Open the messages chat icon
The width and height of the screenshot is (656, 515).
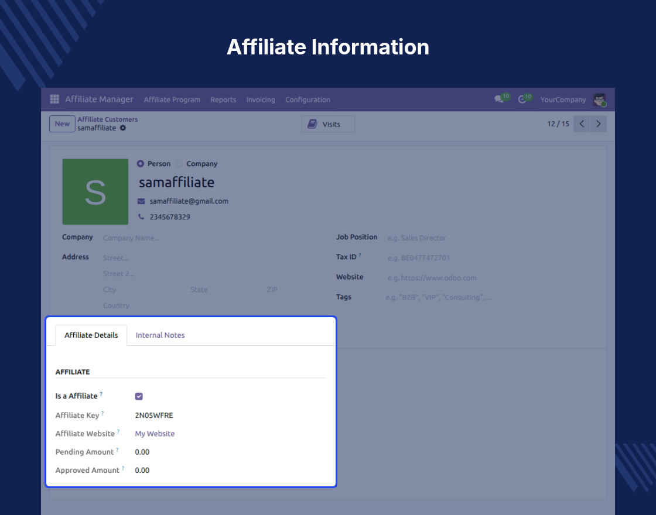(x=498, y=99)
